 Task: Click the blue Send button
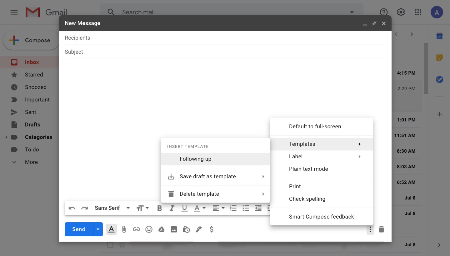[x=79, y=229]
